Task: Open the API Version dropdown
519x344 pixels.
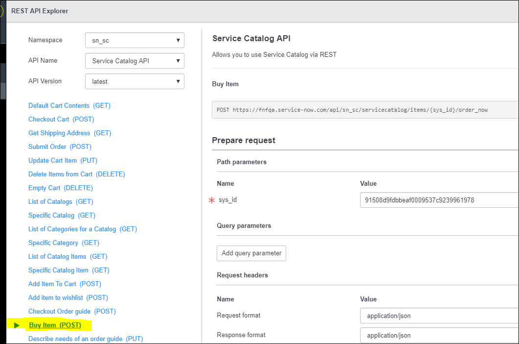Action: pos(135,82)
